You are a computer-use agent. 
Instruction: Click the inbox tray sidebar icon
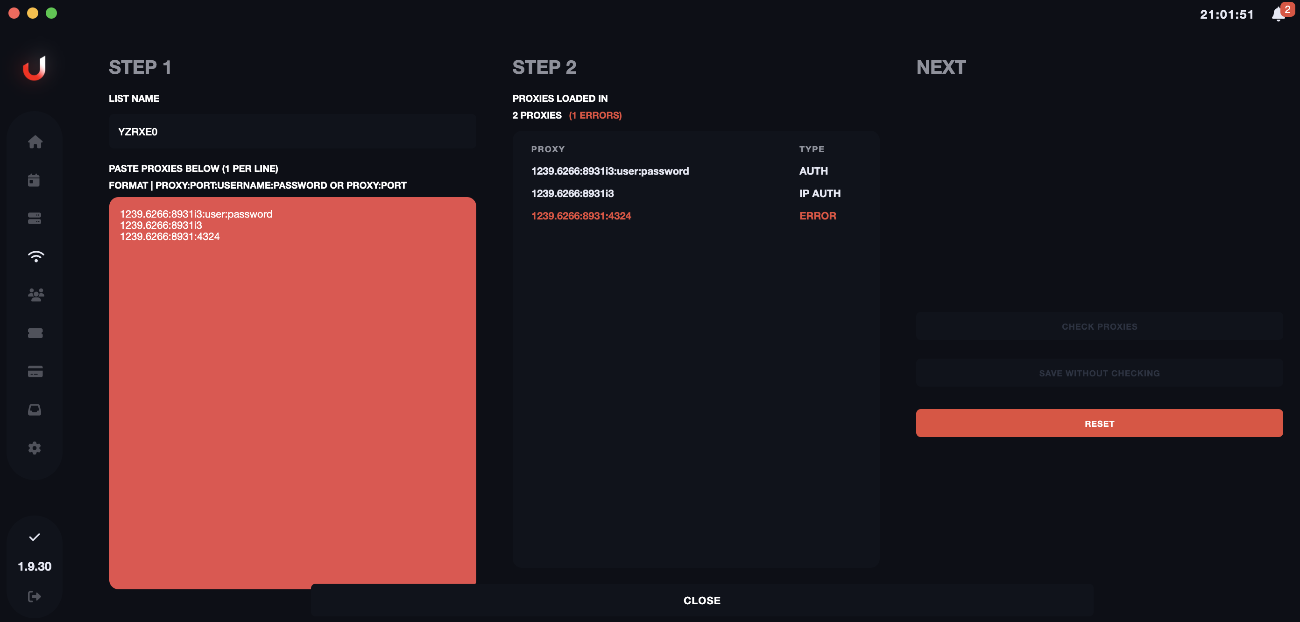click(35, 410)
